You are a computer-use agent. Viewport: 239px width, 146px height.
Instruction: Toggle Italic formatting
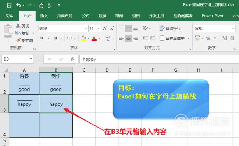[49, 38]
